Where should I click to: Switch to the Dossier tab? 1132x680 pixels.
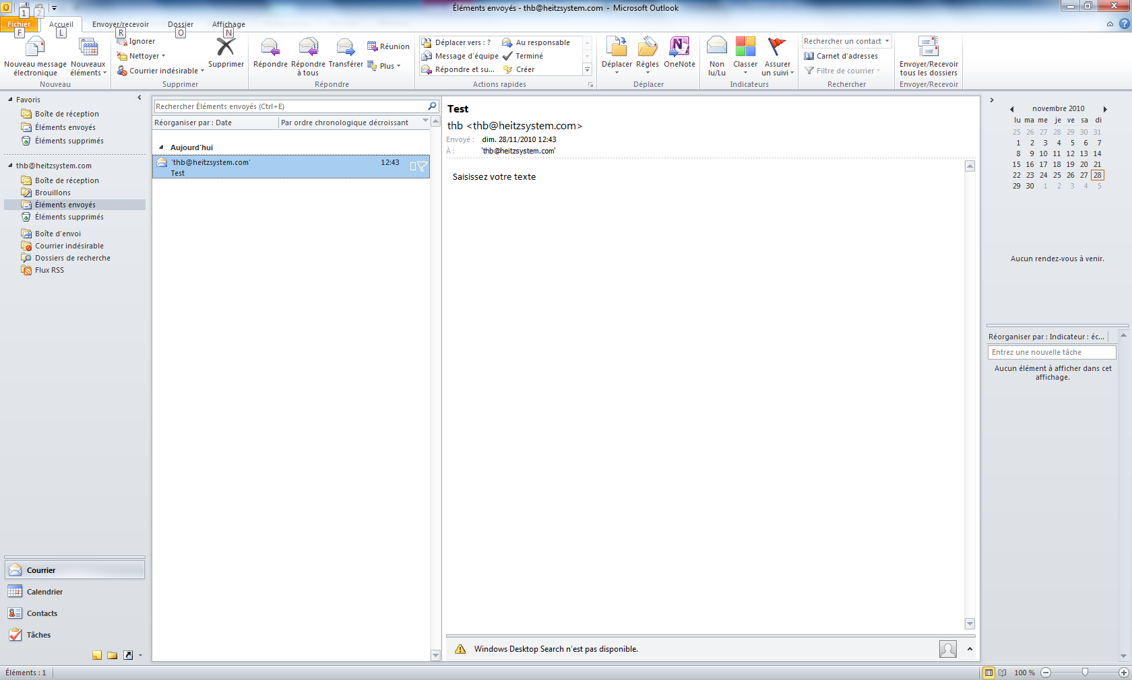181,24
